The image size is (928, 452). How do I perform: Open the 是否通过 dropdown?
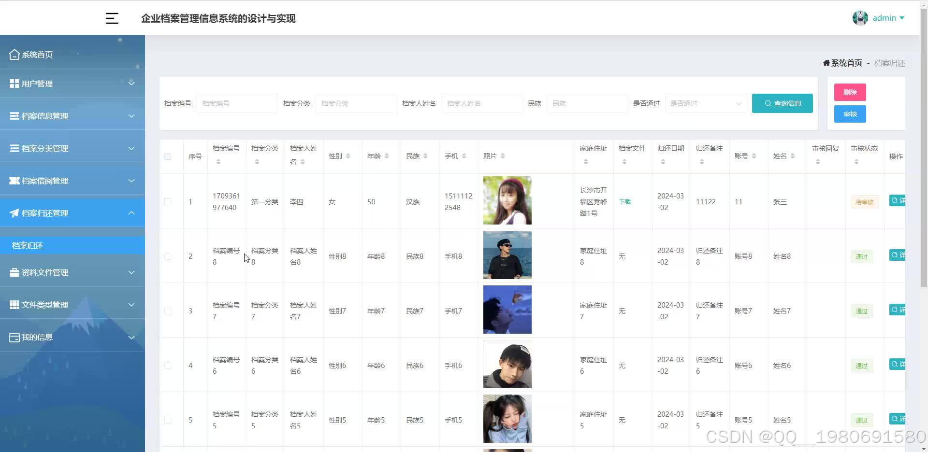705,103
